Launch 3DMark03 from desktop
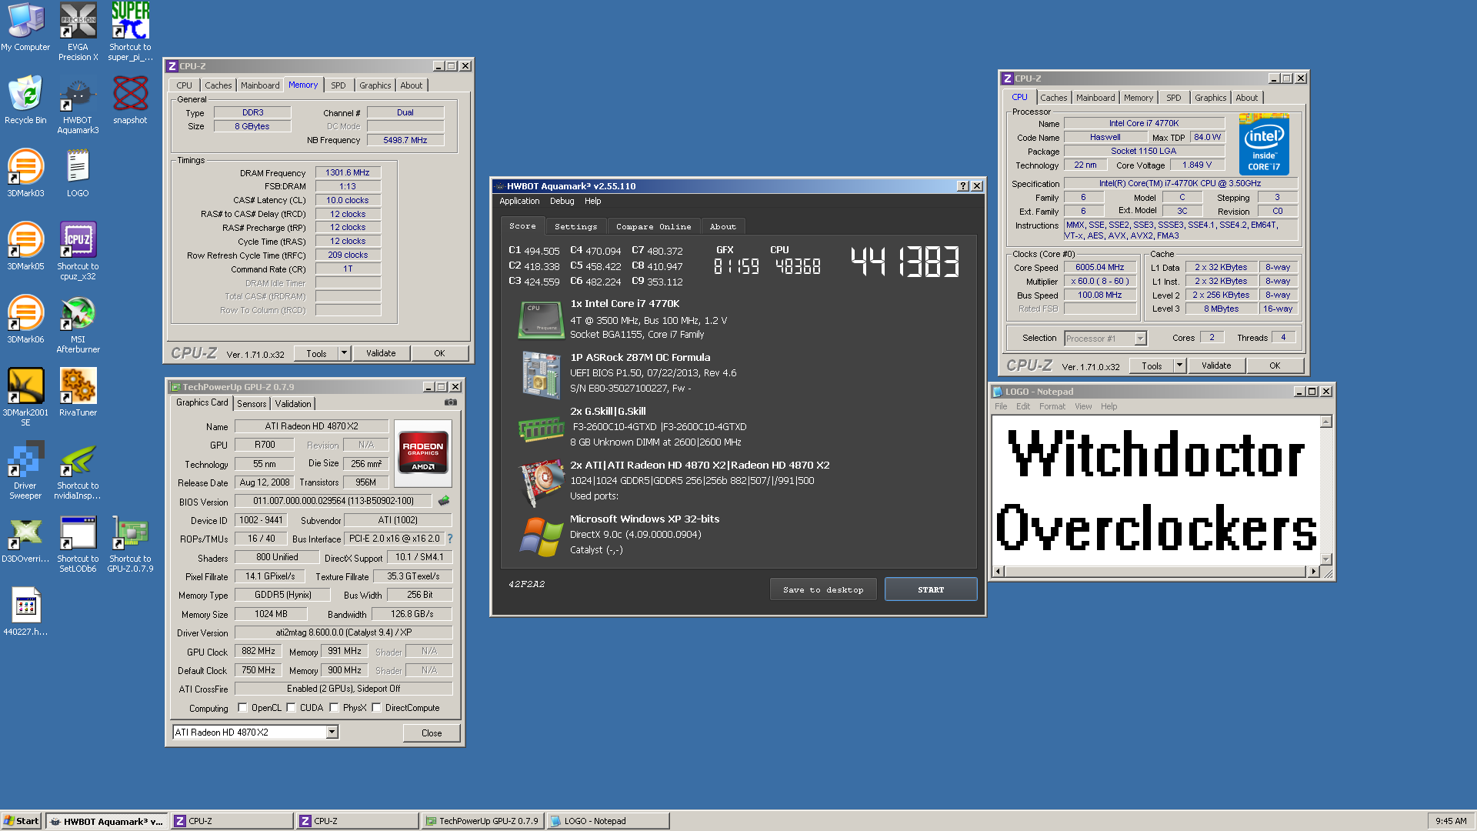This screenshot has width=1477, height=831. 25,173
